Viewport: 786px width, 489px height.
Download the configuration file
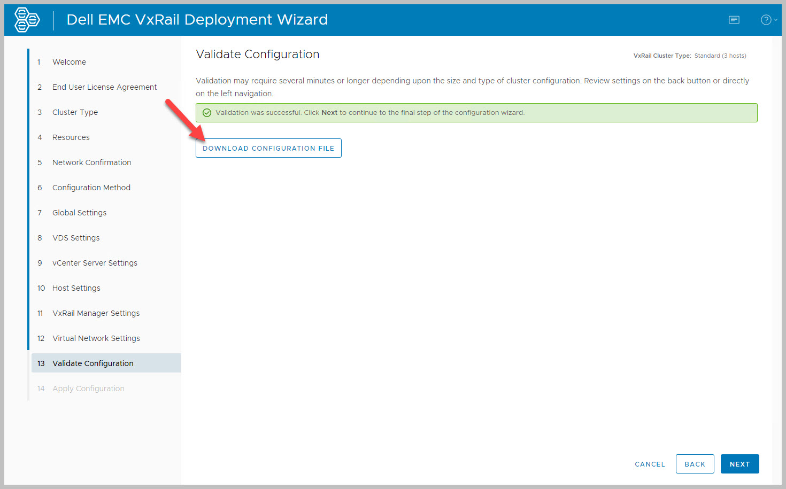point(268,148)
